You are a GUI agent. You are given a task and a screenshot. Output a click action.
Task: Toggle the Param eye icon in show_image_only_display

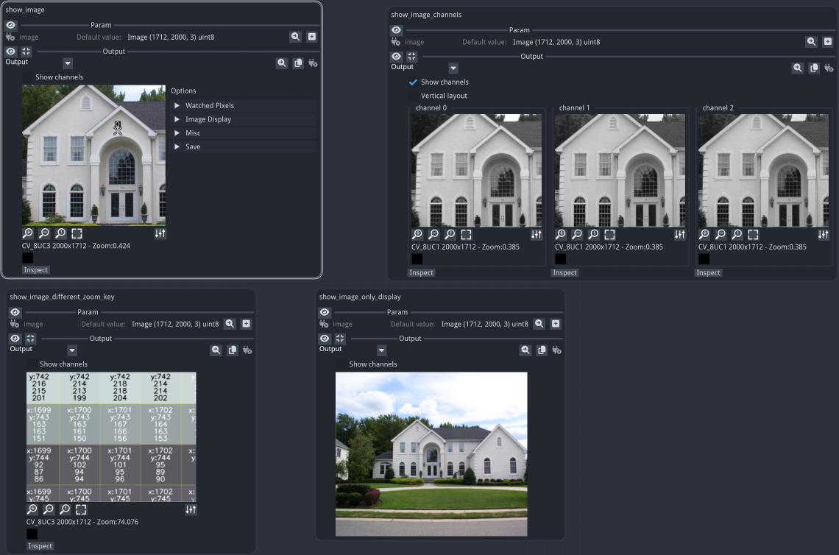[x=325, y=312]
